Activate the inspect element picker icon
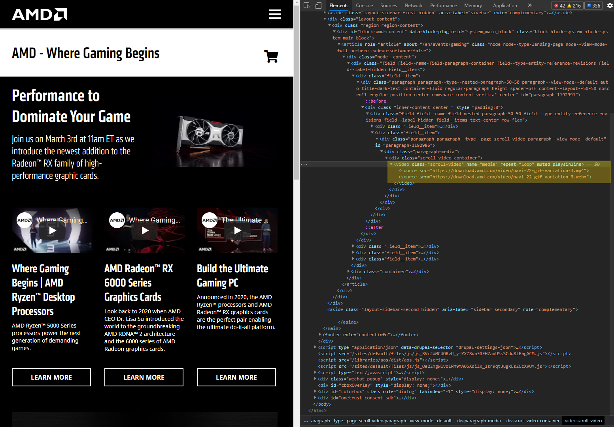 (x=307, y=6)
